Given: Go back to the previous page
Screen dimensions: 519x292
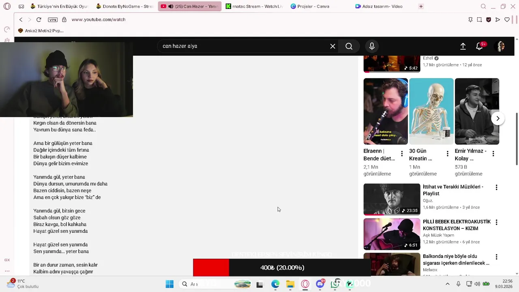Looking at the screenshot, I should click(x=21, y=19).
